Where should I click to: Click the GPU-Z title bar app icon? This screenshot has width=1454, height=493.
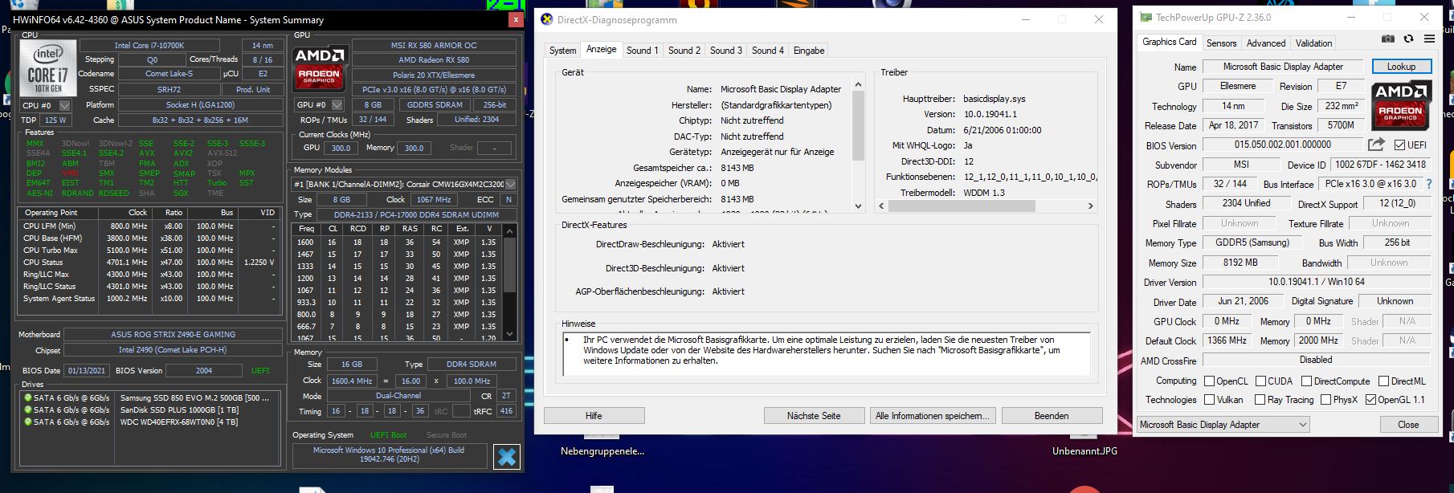(x=1146, y=17)
